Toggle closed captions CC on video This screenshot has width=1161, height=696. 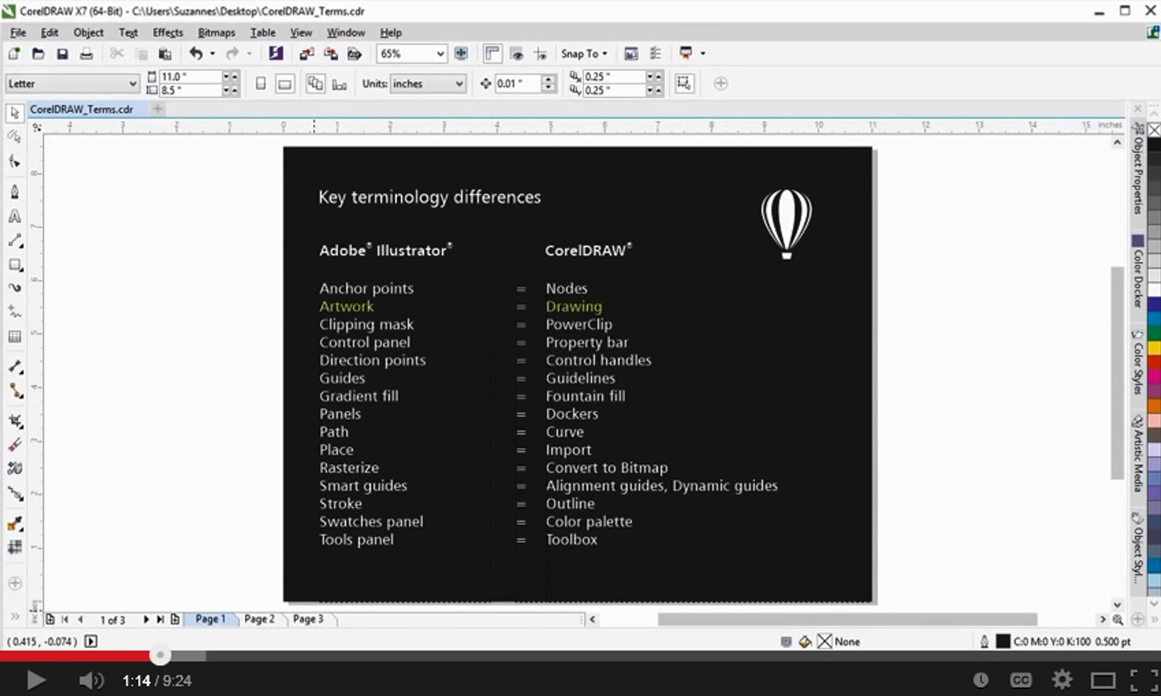1020,679
